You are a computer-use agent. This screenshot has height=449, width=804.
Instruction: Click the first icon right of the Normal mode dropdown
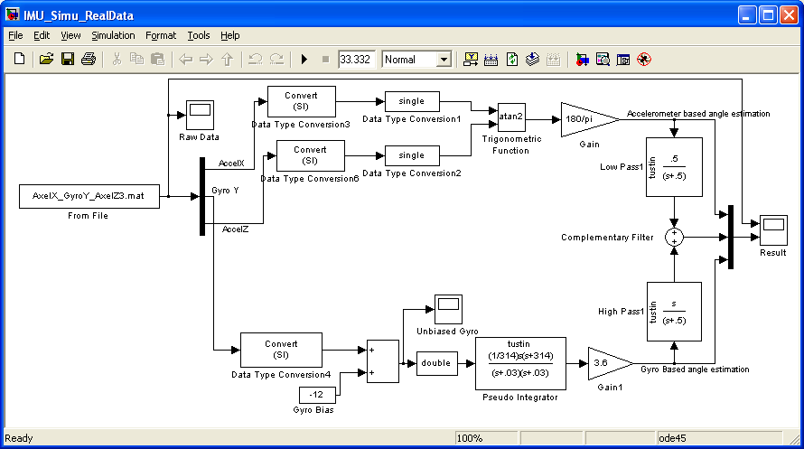pyautogui.click(x=470, y=60)
